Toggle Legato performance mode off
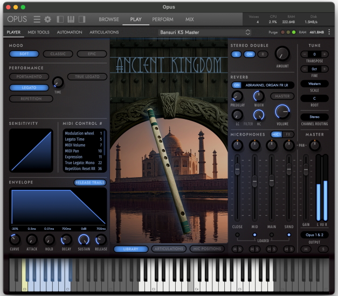The image size is (338, 296). click(x=29, y=88)
